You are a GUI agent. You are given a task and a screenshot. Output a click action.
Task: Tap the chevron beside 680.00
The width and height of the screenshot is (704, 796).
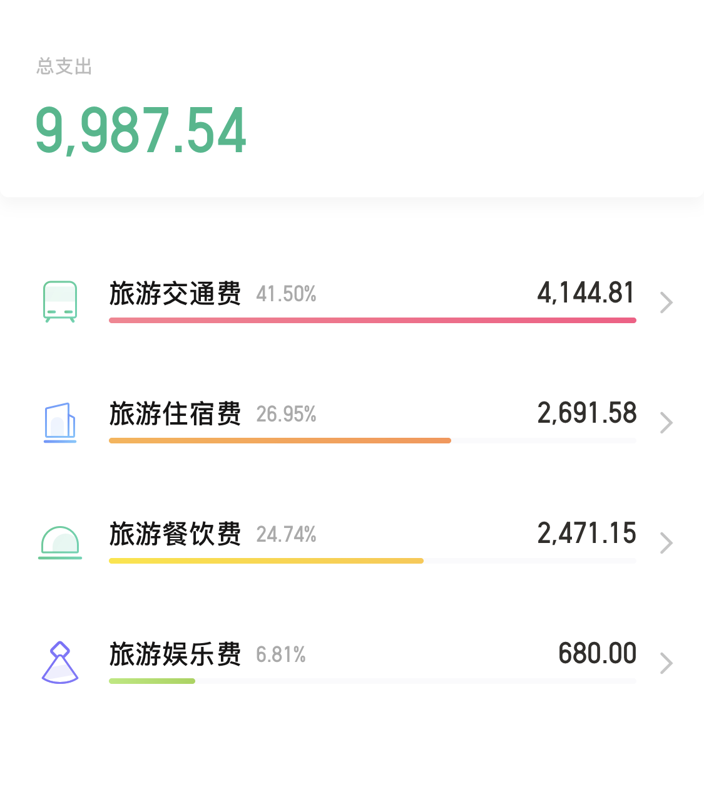pos(666,663)
